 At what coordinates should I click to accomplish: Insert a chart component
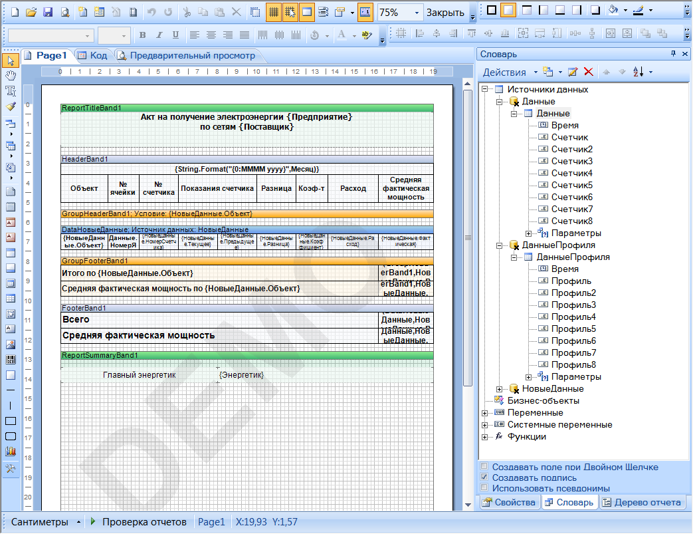pos(11,452)
